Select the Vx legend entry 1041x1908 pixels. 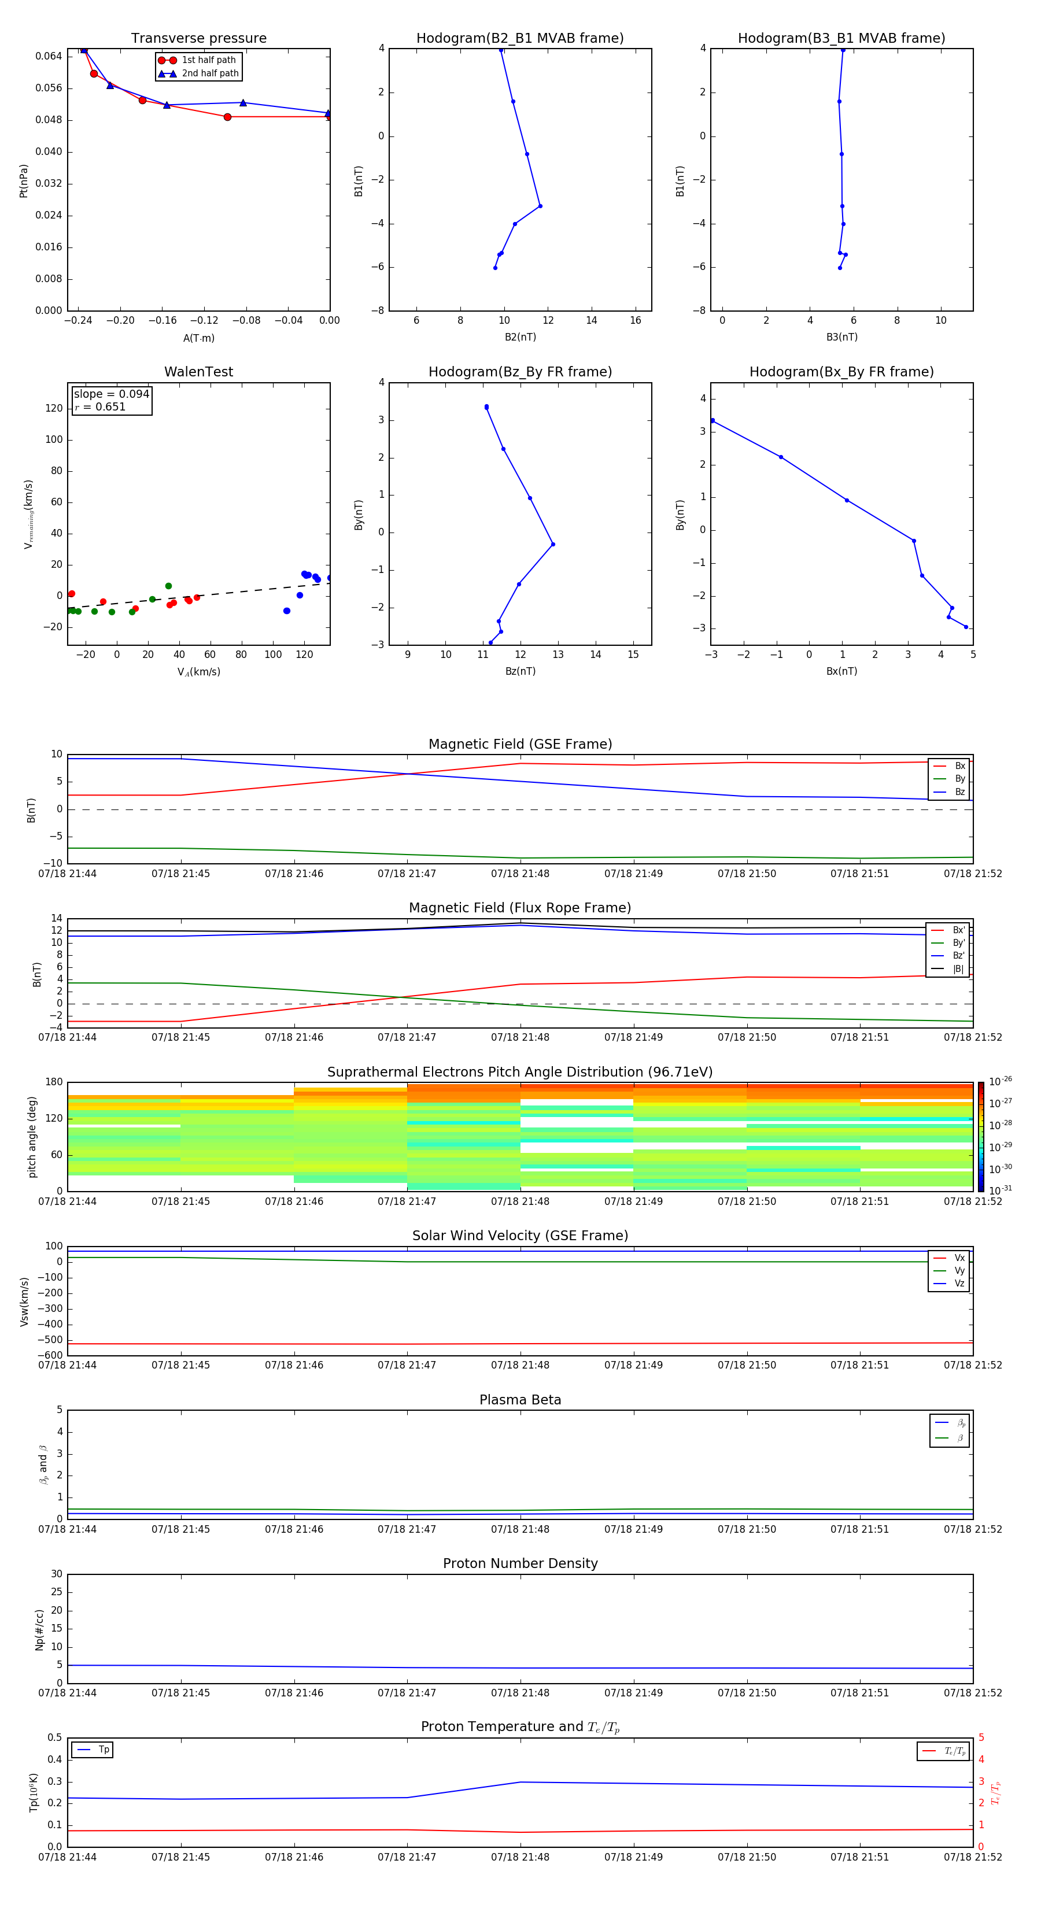[949, 1258]
